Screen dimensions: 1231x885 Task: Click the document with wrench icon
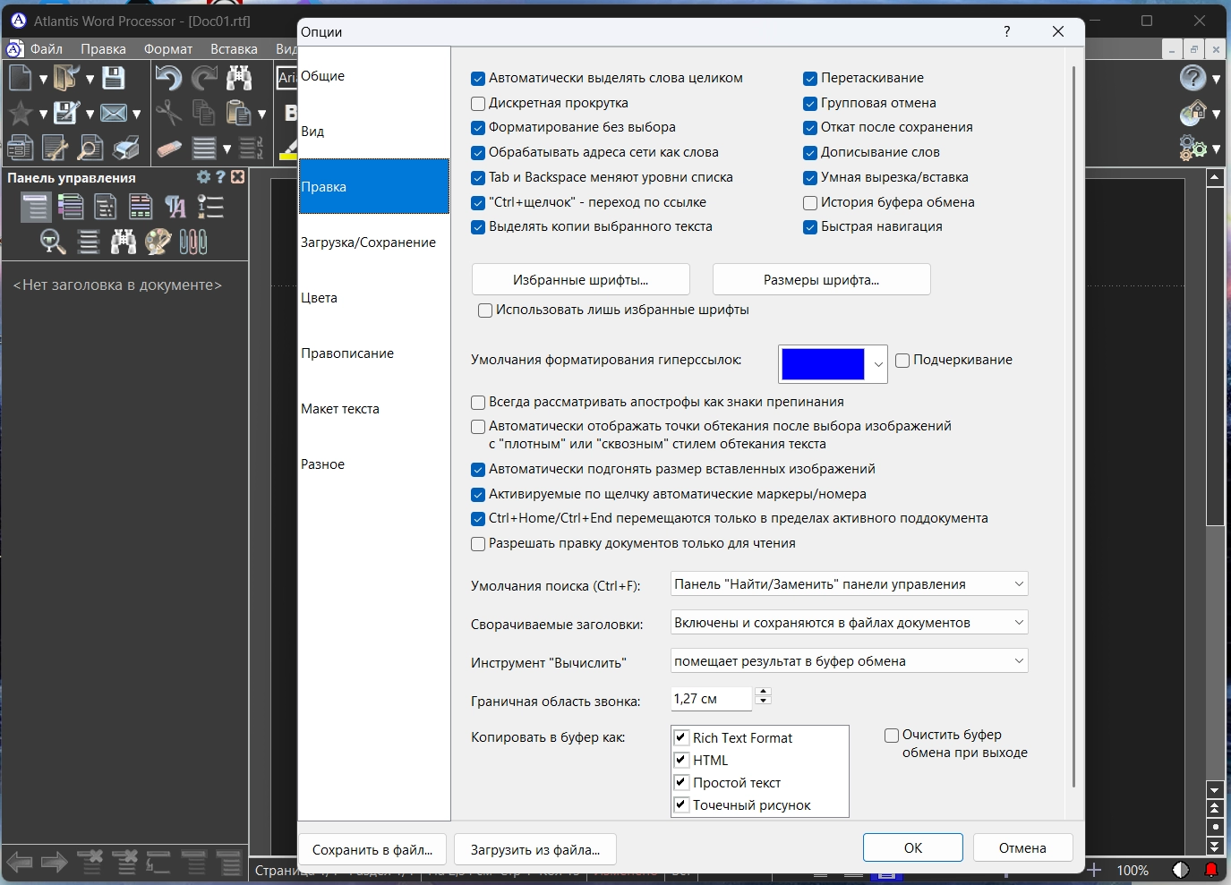(x=55, y=148)
